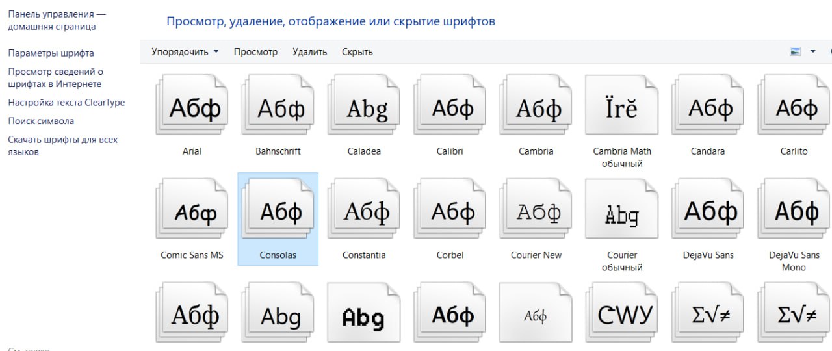Click the Constantia font icon

click(363, 213)
